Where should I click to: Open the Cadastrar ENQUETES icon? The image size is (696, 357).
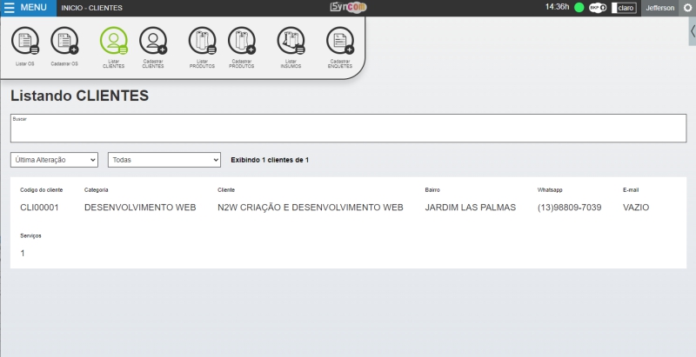340,41
